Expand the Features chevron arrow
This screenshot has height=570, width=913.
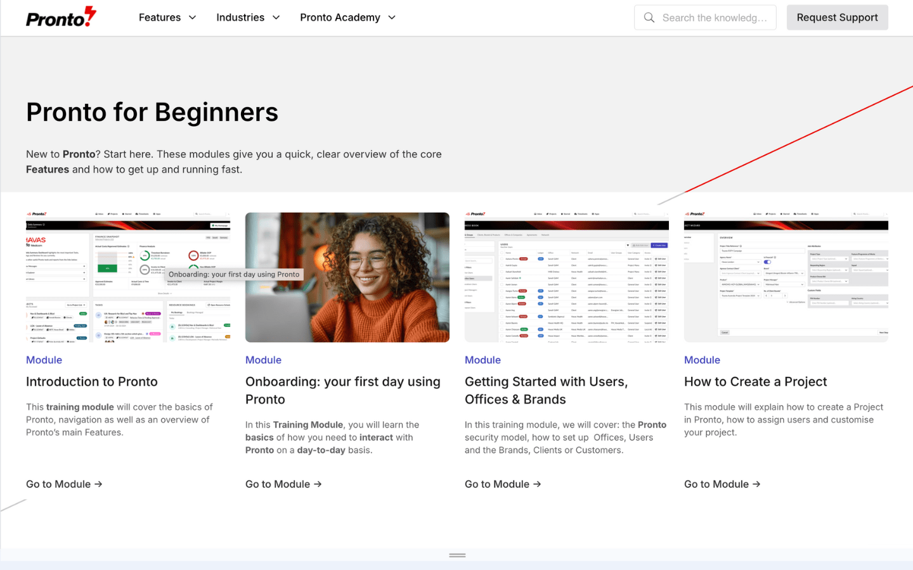pos(192,18)
